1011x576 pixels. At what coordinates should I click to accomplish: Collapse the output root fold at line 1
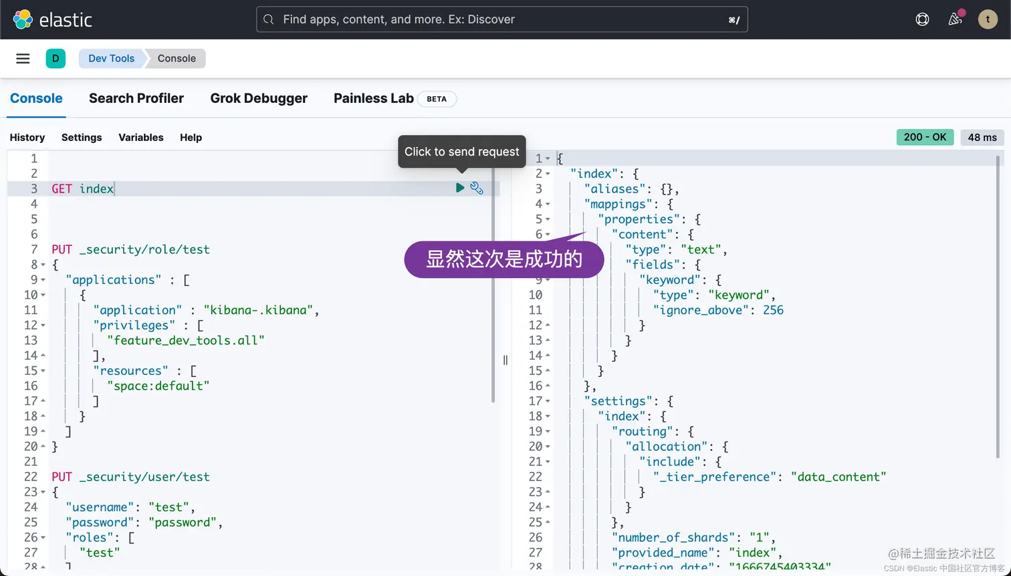point(548,159)
